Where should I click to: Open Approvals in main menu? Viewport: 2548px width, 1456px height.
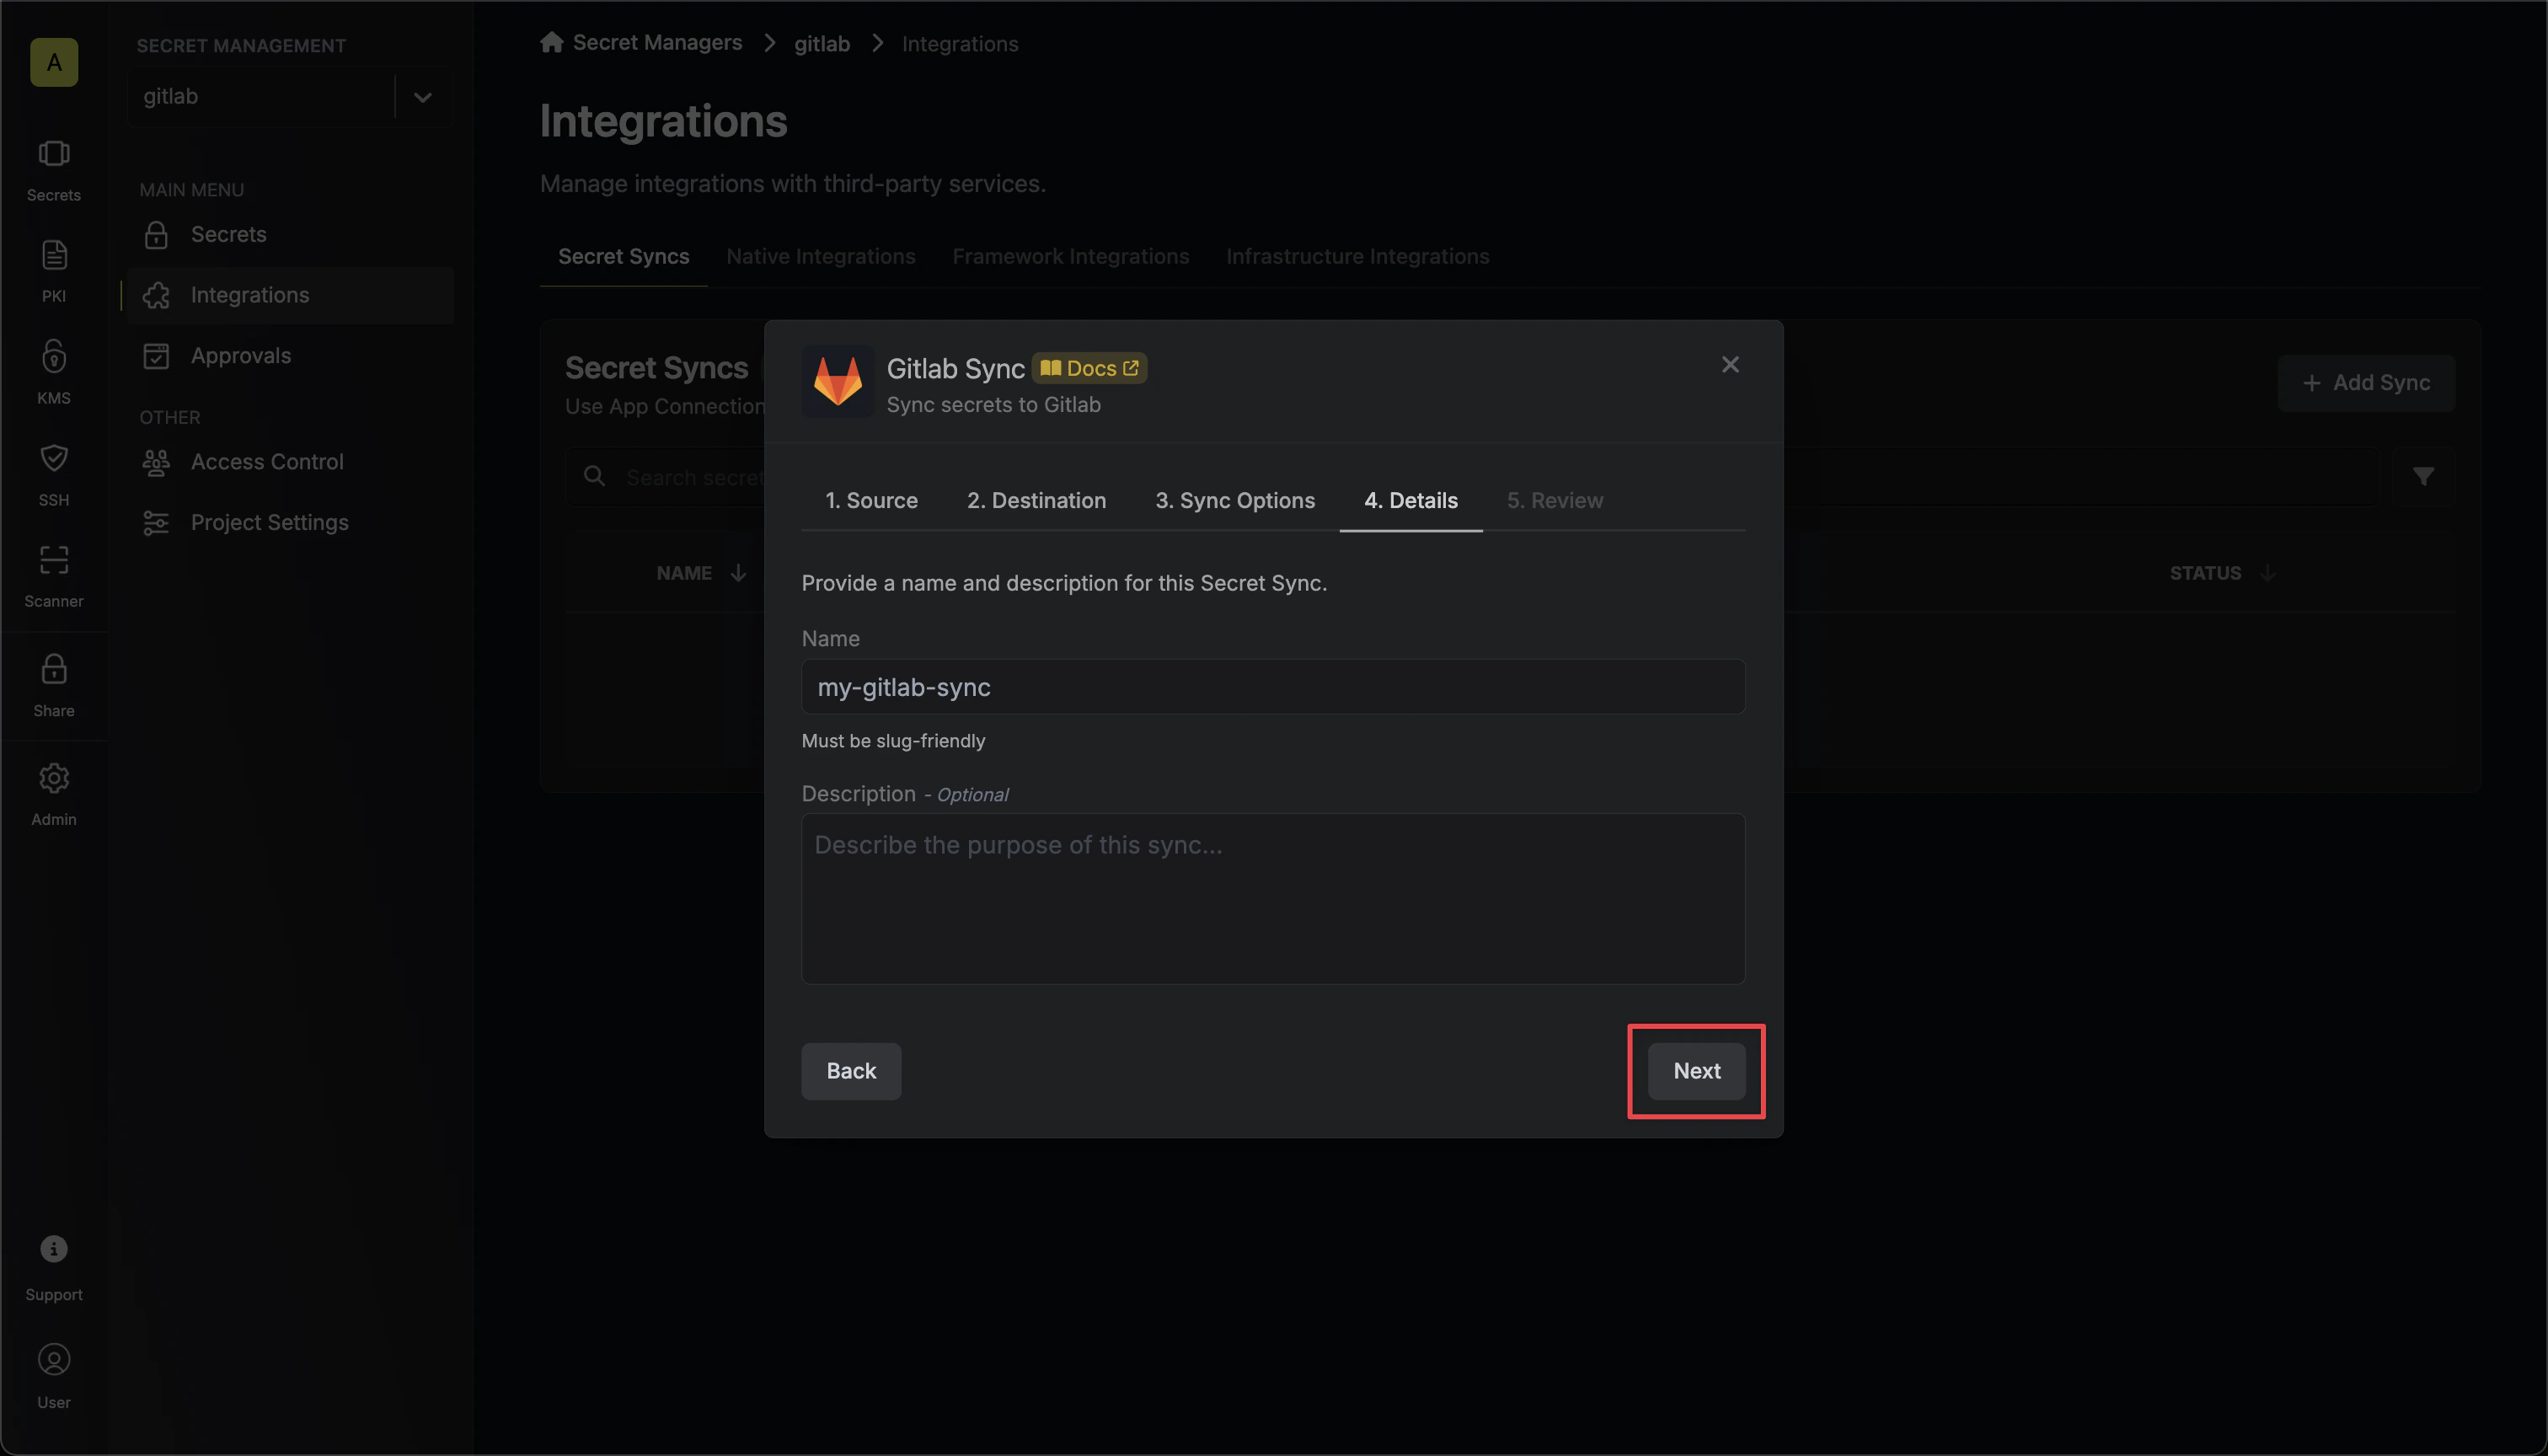click(290, 356)
